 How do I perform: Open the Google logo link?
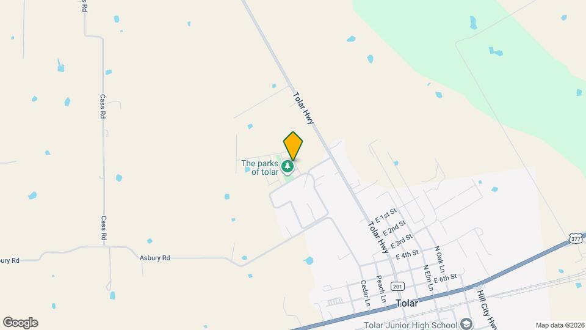coord(21,323)
